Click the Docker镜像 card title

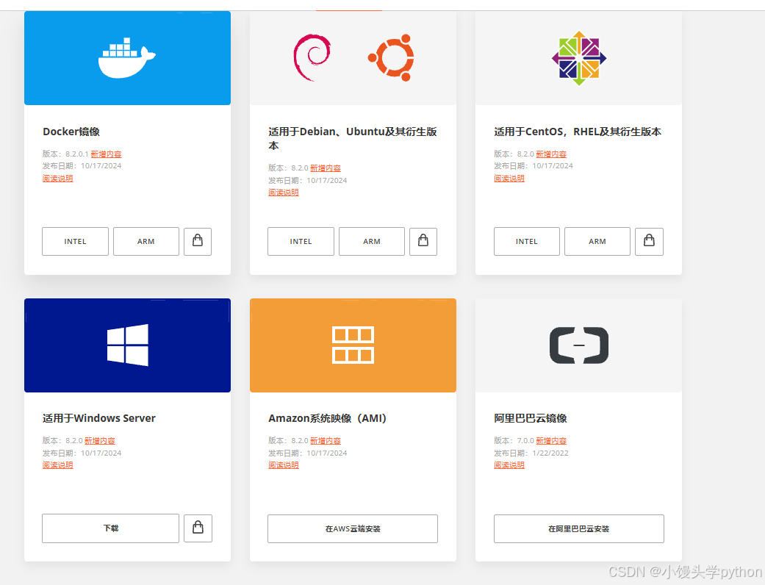(71, 132)
